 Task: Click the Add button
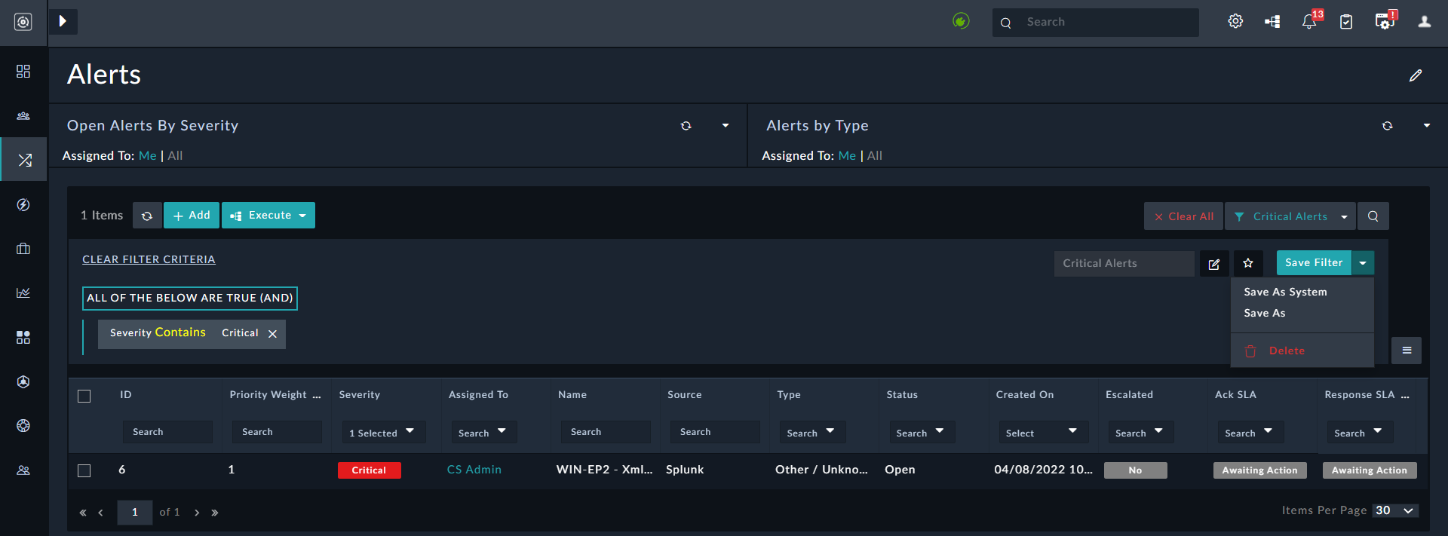pyautogui.click(x=192, y=216)
